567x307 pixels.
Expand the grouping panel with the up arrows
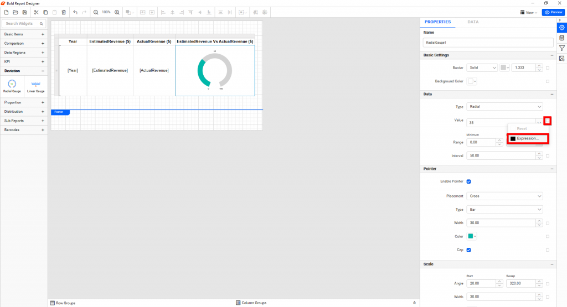click(414, 303)
